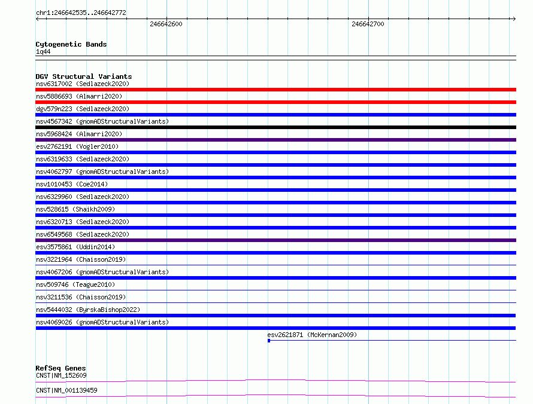Image resolution: width=533 pixels, height=404 pixels.
Task: Click the esv2762191 (Vogler2010) label
Action: (77, 146)
